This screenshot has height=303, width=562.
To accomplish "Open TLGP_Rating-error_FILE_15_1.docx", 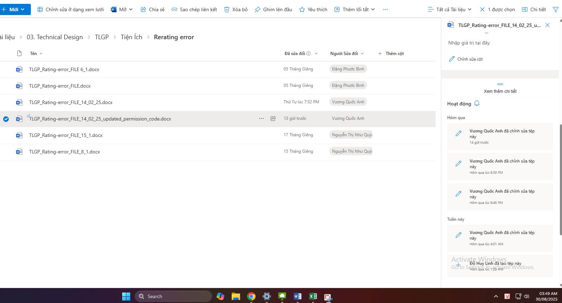I will tap(66, 135).
